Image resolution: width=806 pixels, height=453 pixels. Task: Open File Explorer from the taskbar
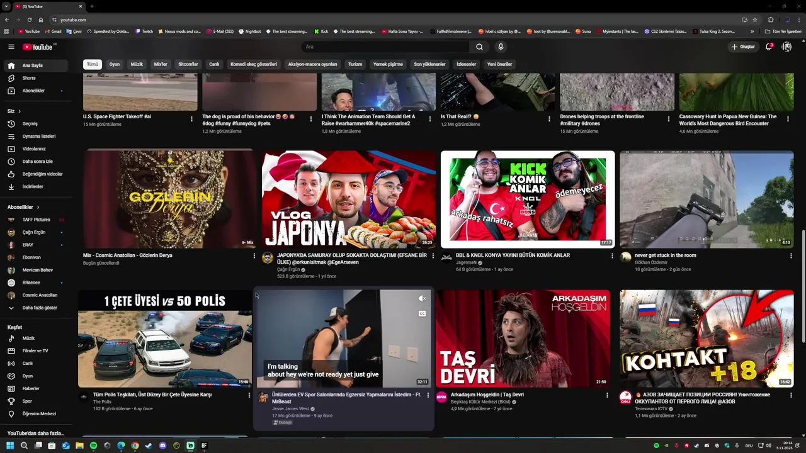tap(79, 445)
